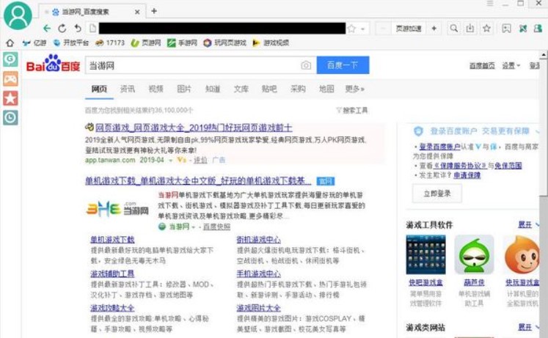The image size is (548, 338).
Task: Open the 游戏辅助工具 sublink
Action: tap(112, 273)
